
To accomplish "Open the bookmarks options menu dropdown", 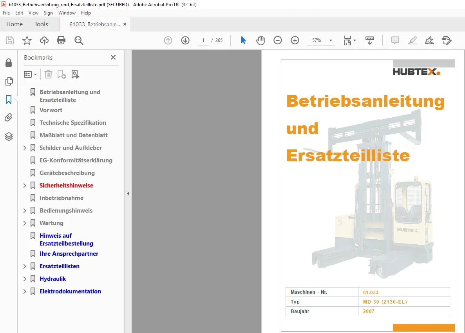I will (x=30, y=74).
